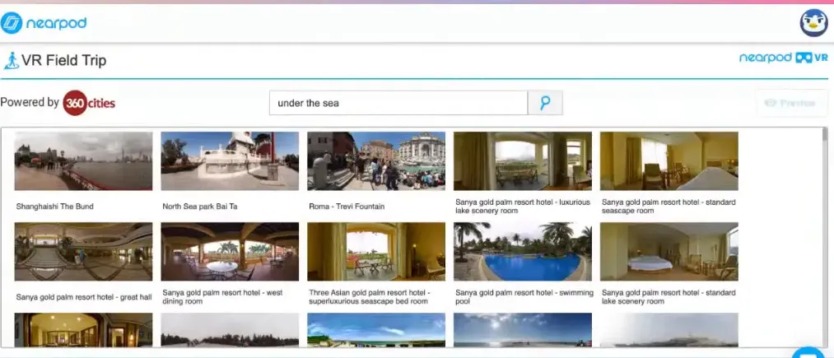Click the "Sanya gold palm resort hotel - great hall" caption
834x358 pixels.
84,297
